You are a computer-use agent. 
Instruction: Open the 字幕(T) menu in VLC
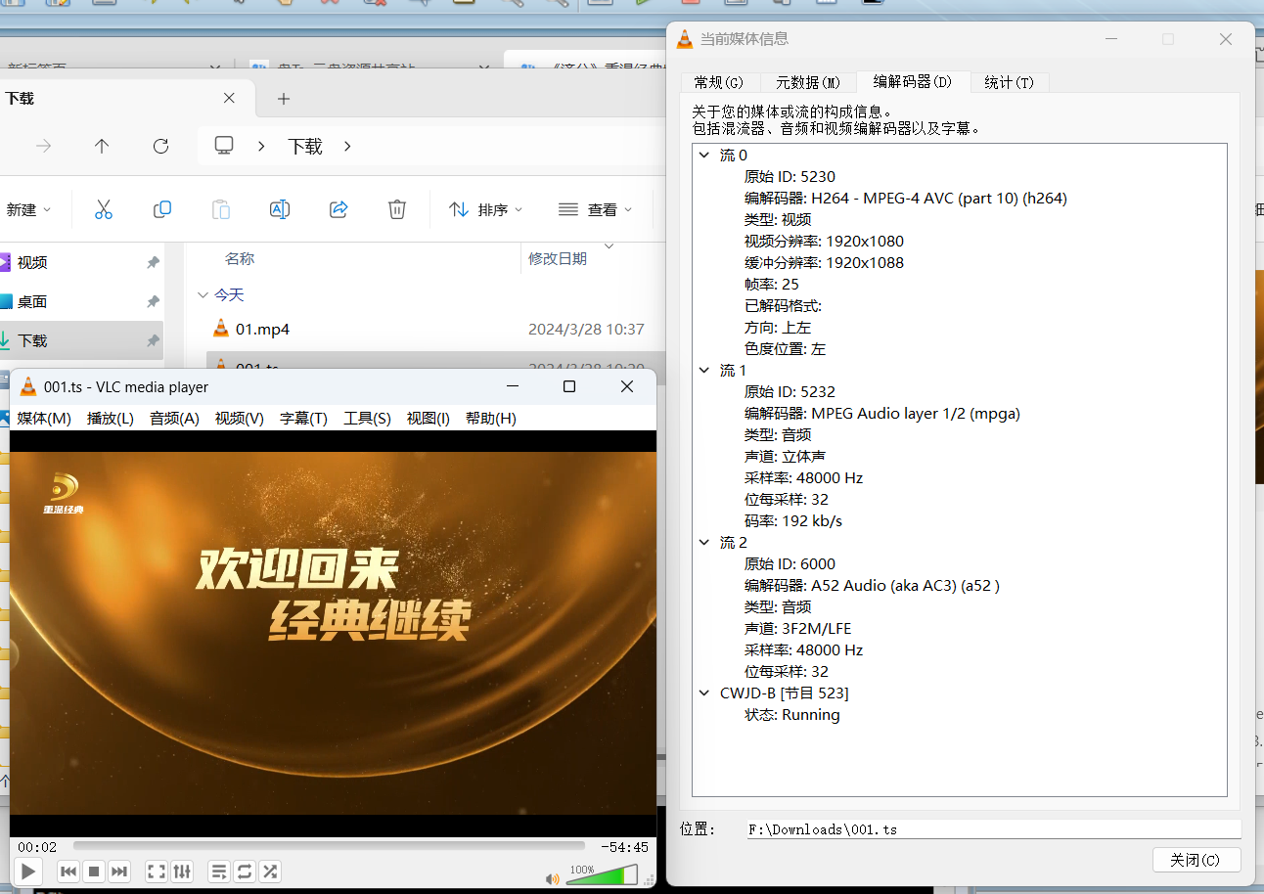(303, 418)
